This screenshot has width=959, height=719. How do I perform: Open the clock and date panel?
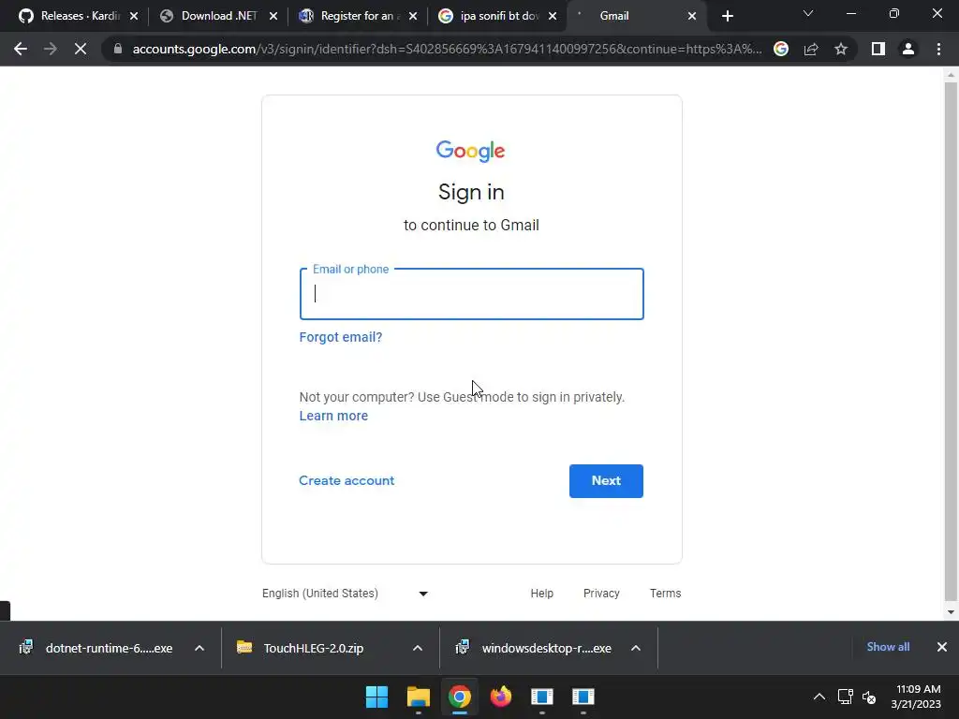point(916,697)
